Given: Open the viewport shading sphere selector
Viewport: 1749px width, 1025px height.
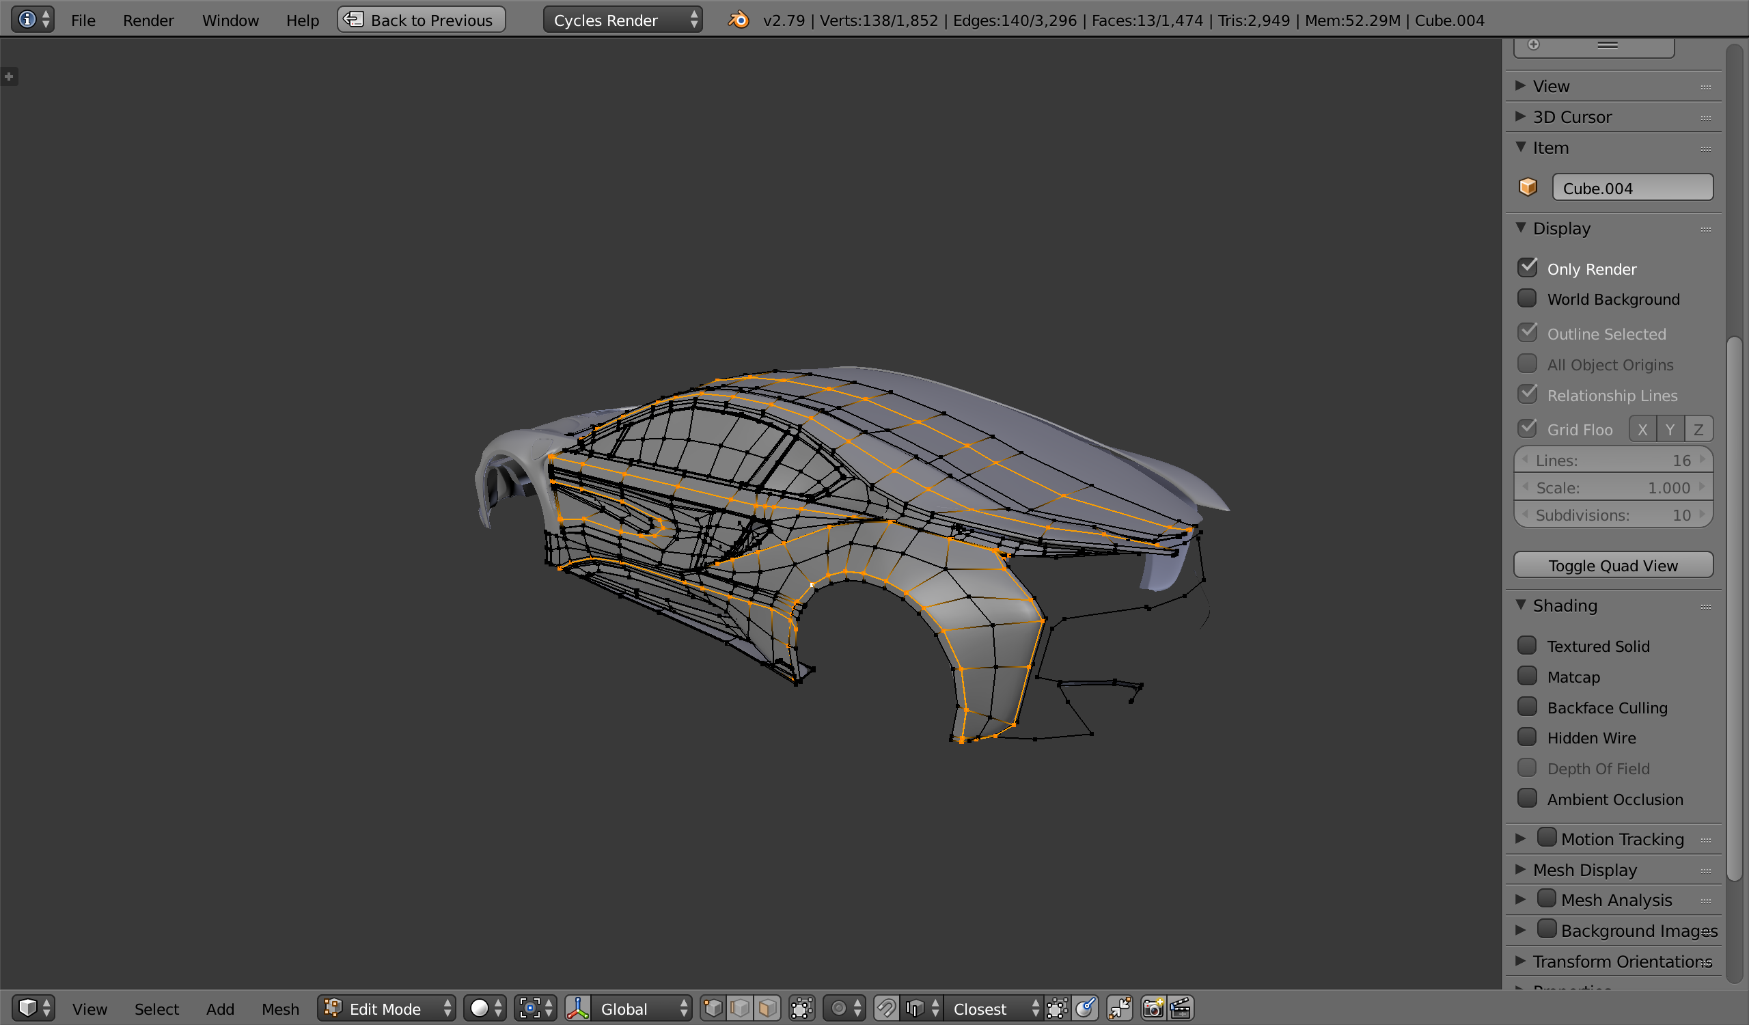Looking at the screenshot, I should [x=485, y=1008].
